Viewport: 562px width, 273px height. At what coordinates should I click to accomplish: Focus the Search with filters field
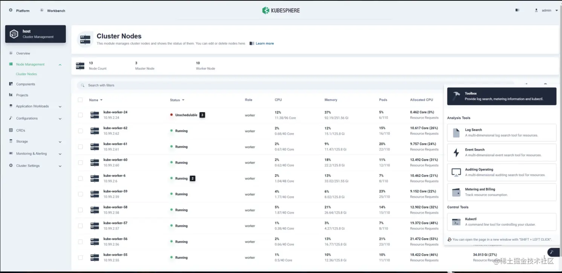(295, 85)
